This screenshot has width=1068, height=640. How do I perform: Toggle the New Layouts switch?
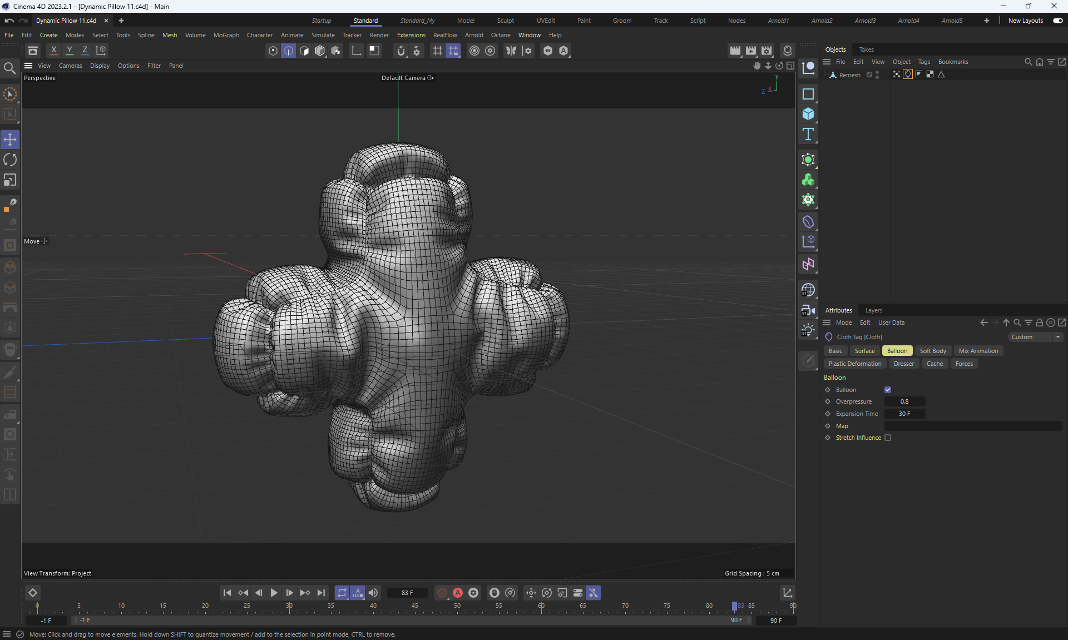pos(1057,21)
